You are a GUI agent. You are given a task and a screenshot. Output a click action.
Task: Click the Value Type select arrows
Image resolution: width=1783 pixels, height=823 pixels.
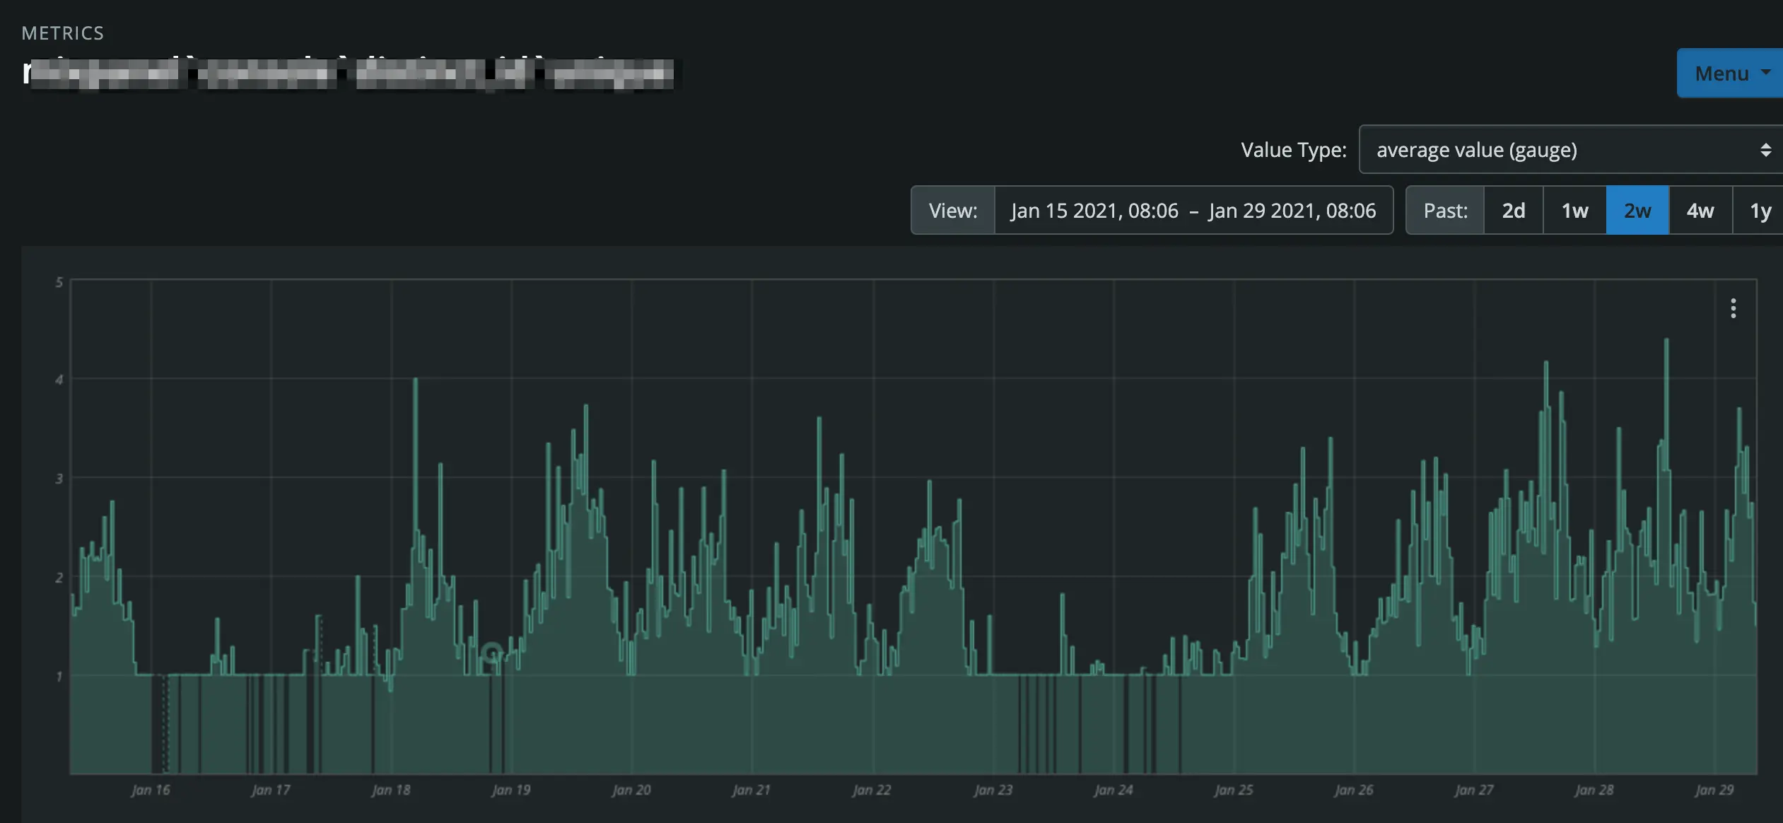point(1765,150)
